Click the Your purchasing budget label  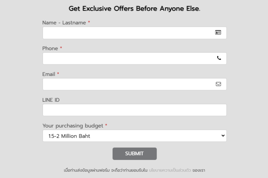tap(73, 126)
